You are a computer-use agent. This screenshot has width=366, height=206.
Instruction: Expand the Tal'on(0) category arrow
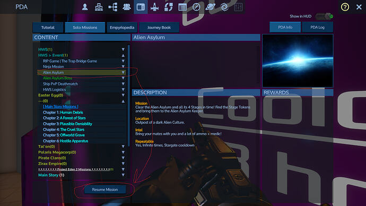123,147
